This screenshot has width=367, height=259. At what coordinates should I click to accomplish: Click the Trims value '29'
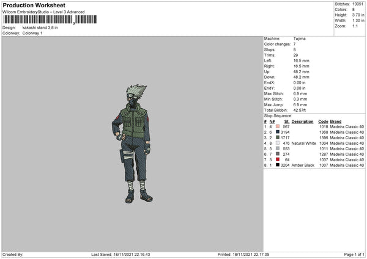295,55
